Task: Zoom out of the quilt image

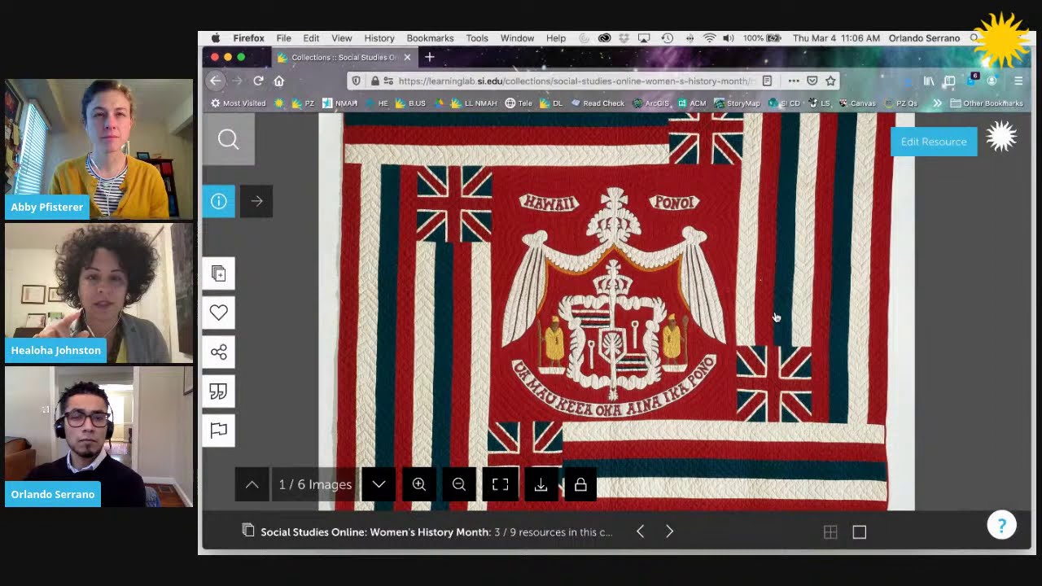Action: click(459, 484)
